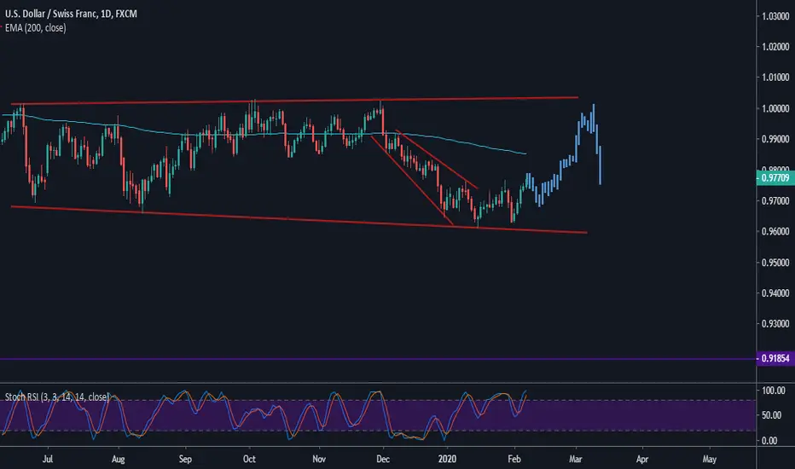Select the purple 0.91854 price level label
The width and height of the screenshot is (795, 469).
pos(775,358)
